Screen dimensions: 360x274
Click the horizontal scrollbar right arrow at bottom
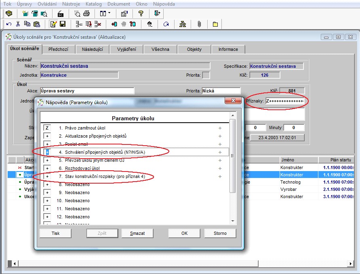[x=350, y=264]
